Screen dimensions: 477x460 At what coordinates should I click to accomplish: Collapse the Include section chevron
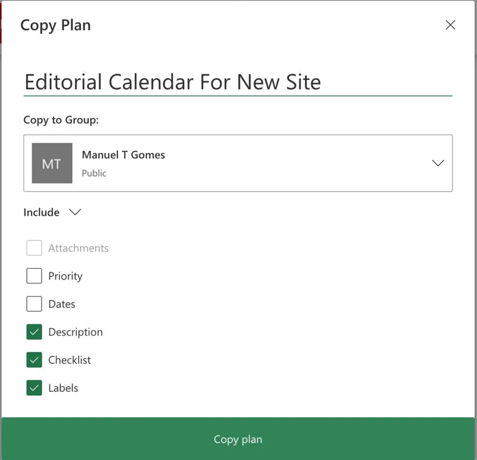(75, 212)
